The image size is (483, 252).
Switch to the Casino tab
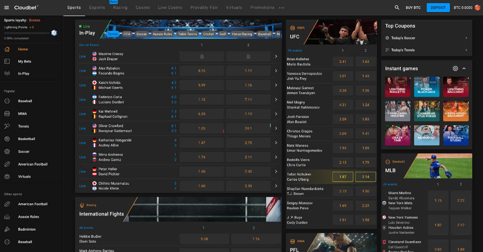[143, 8]
